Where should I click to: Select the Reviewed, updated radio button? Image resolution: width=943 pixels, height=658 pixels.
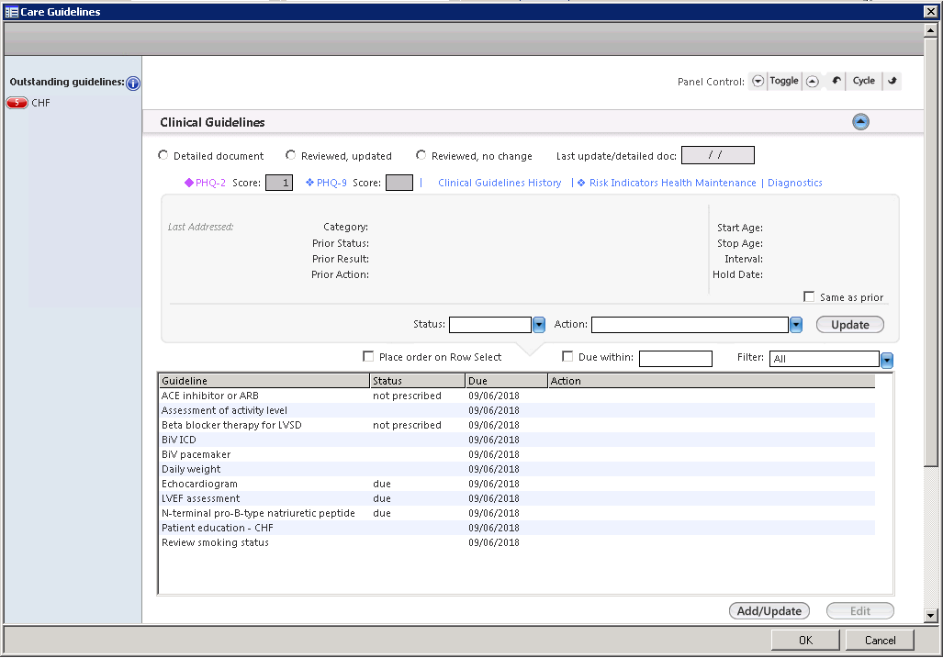[290, 155]
